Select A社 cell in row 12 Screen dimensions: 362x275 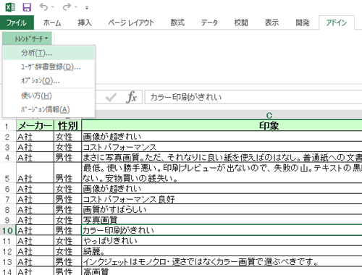coord(35,251)
